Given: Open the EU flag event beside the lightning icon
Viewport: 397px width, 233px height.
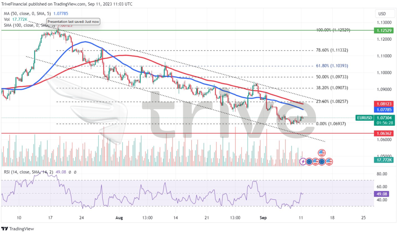Looking at the screenshot, I should 309,161.
